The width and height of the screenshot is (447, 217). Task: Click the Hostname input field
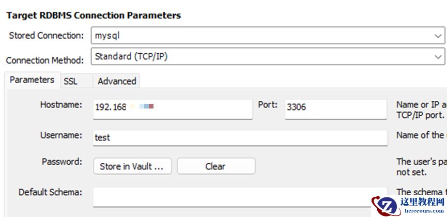(x=173, y=109)
